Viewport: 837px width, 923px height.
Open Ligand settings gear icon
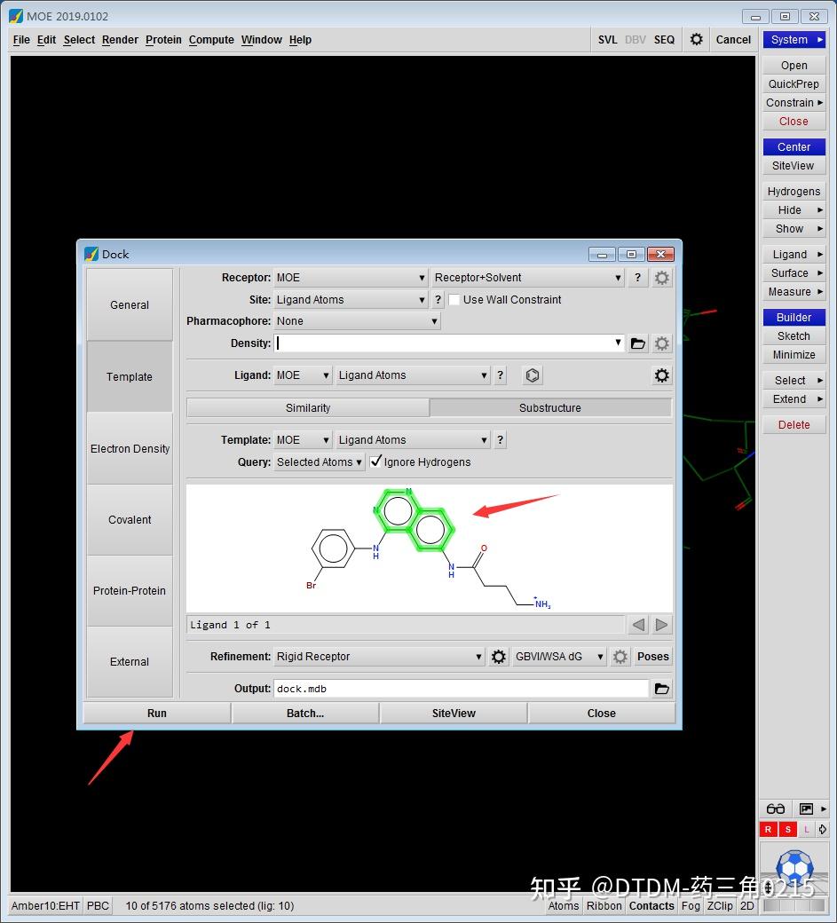click(x=661, y=375)
